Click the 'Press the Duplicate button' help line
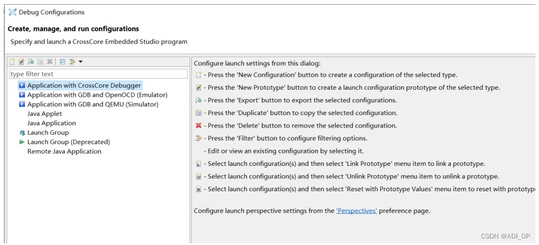The width and height of the screenshot is (539, 245). tap(300, 113)
